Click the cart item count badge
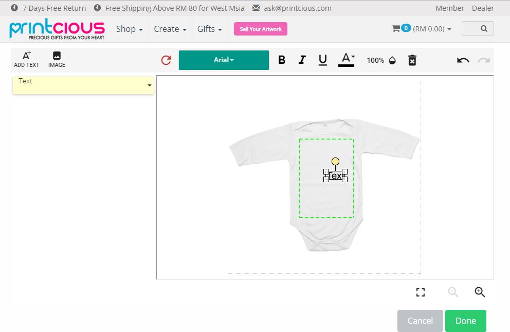 click(406, 28)
